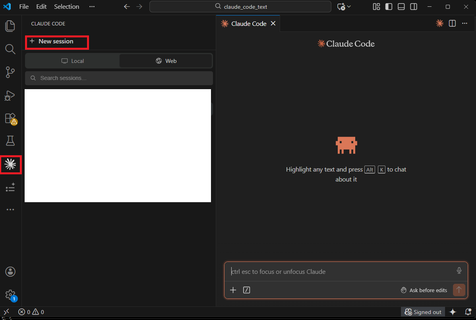Open File menu
476x320 pixels.
click(x=24, y=6)
